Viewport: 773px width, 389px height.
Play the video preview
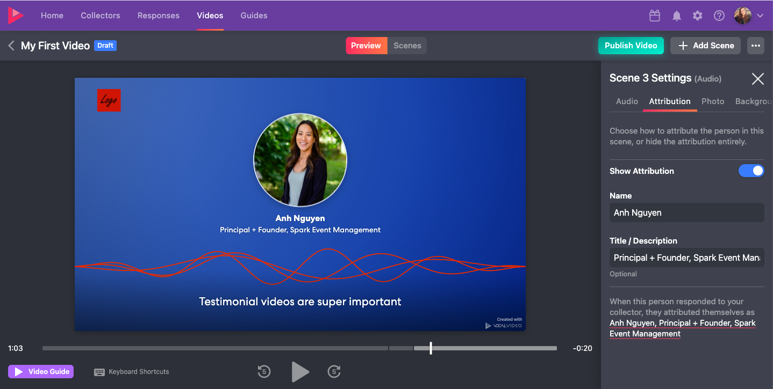(x=299, y=371)
